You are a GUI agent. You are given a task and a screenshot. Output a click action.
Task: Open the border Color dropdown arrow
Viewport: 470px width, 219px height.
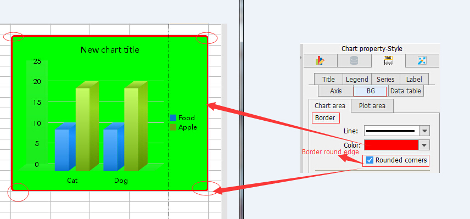(x=424, y=145)
